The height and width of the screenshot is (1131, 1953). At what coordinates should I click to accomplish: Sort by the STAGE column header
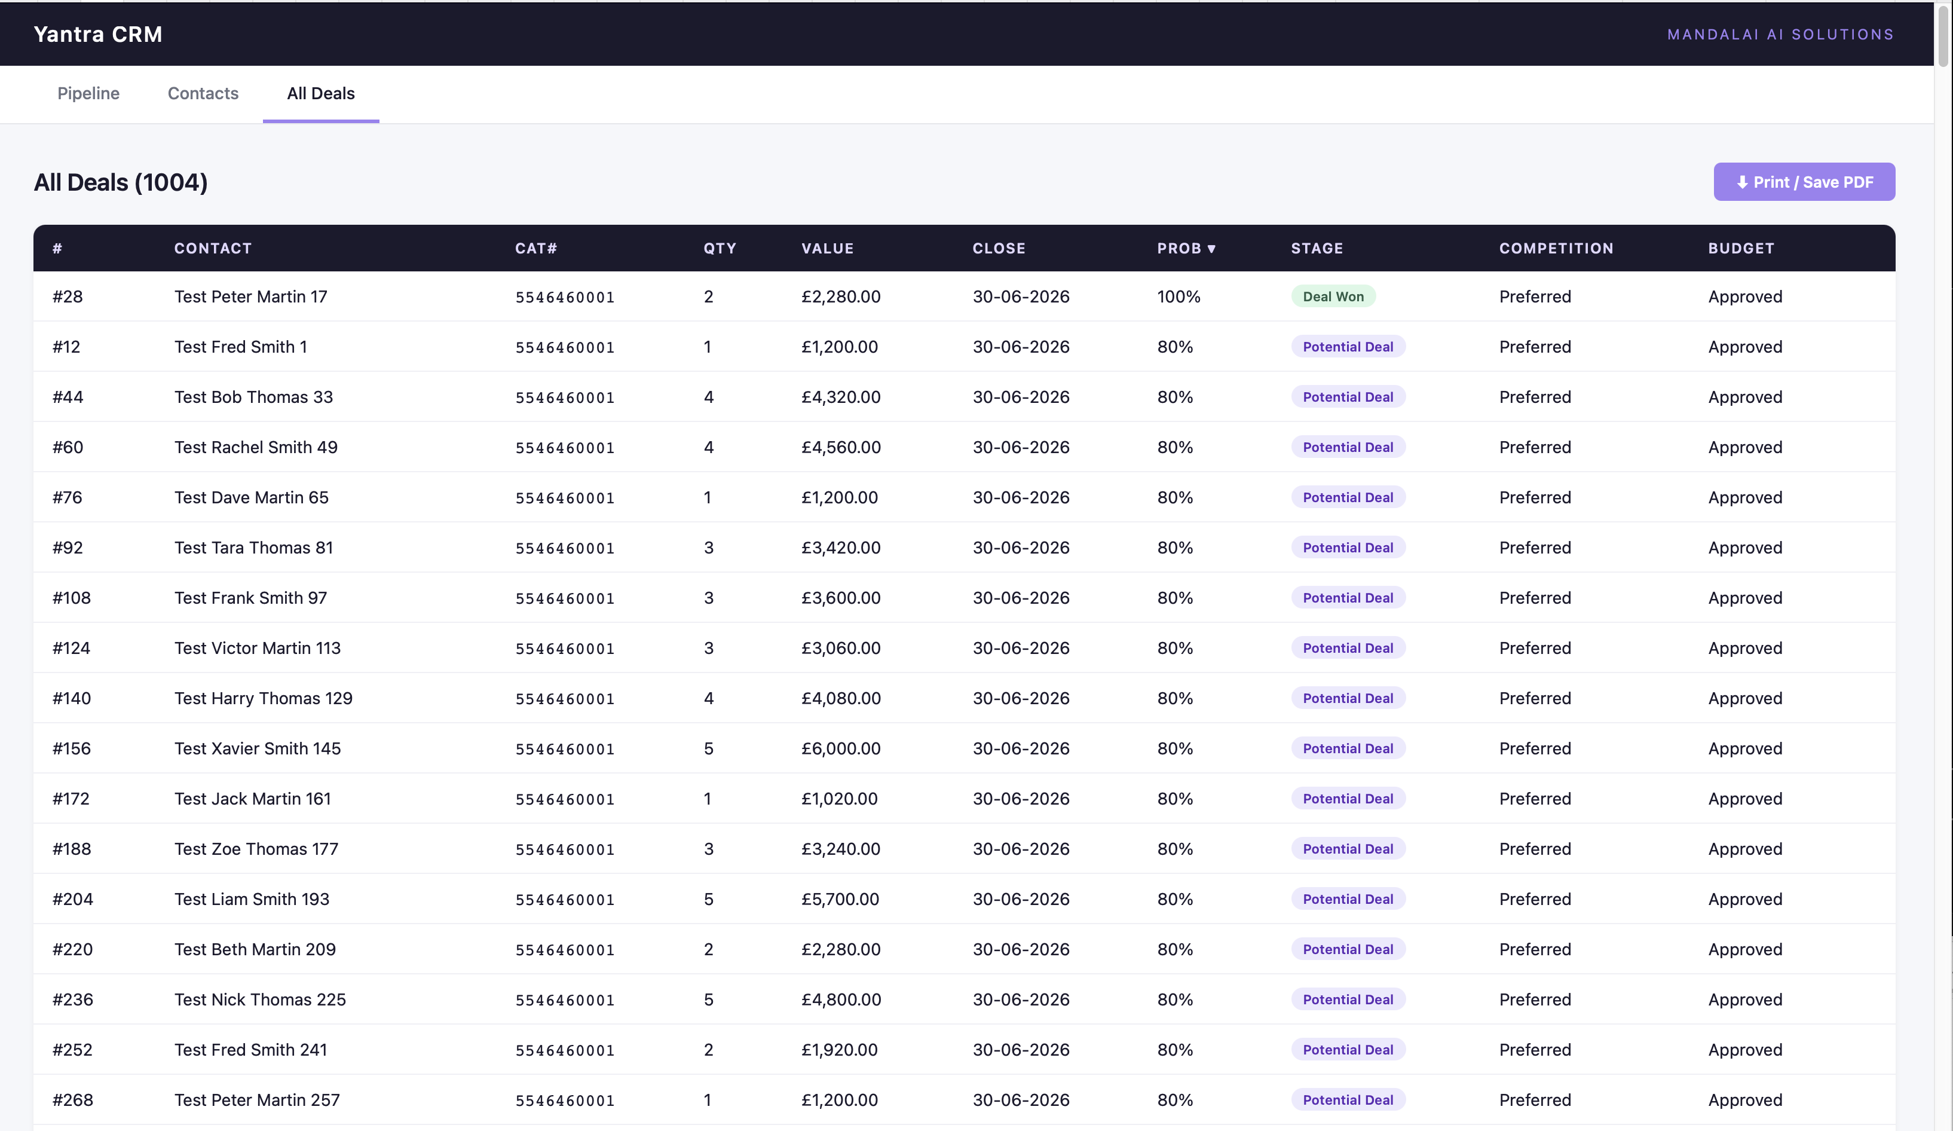(x=1316, y=248)
